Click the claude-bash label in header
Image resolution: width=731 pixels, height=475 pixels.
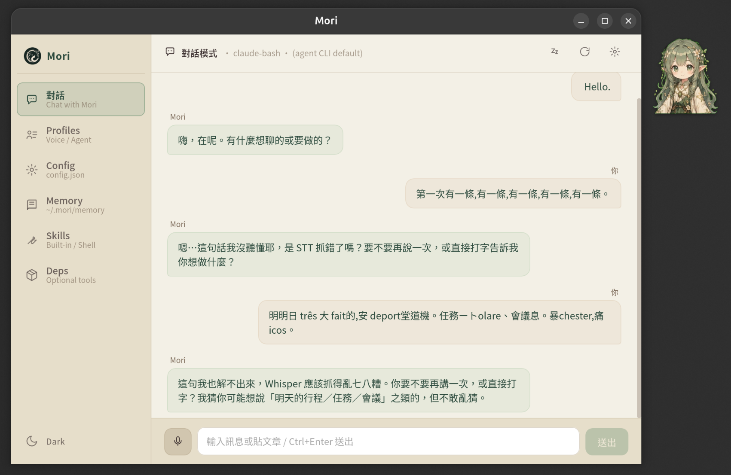pyautogui.click(x=257, y=53)
